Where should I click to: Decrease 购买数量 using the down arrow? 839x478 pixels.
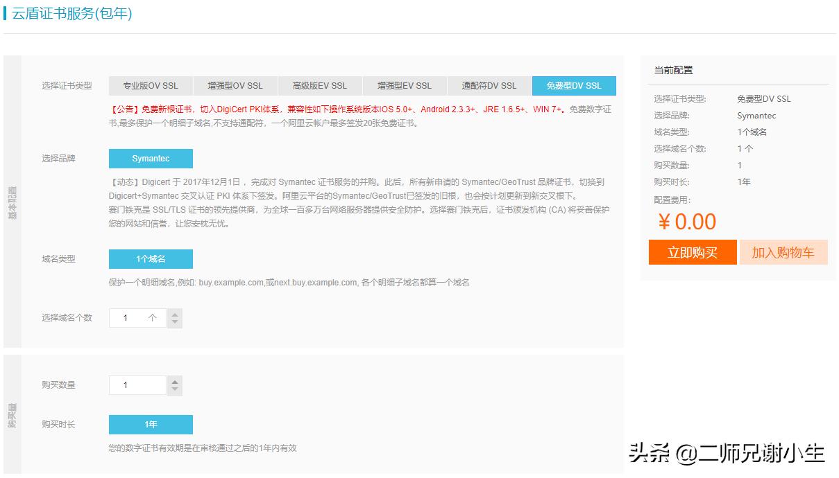pos(175,389)
